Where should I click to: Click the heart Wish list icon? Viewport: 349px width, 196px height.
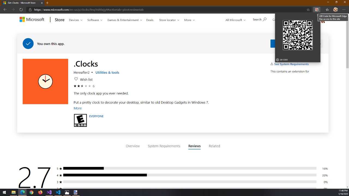tap(76, 79)
